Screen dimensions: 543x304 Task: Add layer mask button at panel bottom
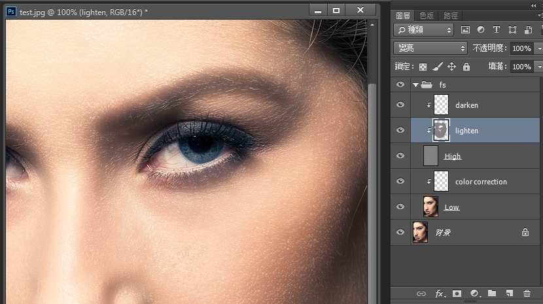click(x=457, y=294)
